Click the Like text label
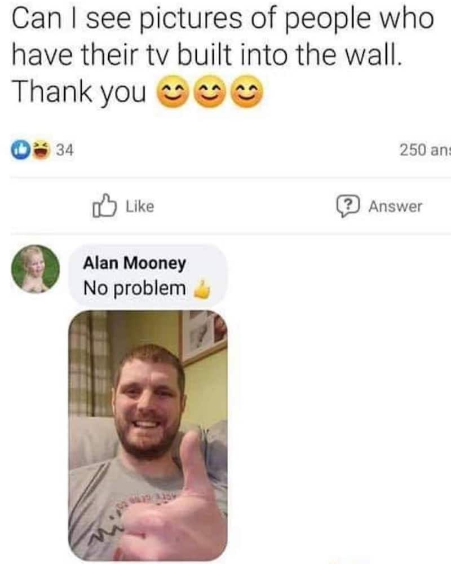 (x=140, y=206)
